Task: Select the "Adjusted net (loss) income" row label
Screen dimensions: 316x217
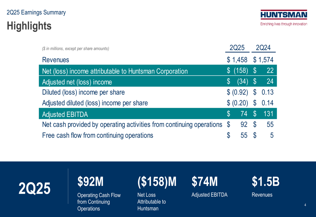Action: pos(77,82)
